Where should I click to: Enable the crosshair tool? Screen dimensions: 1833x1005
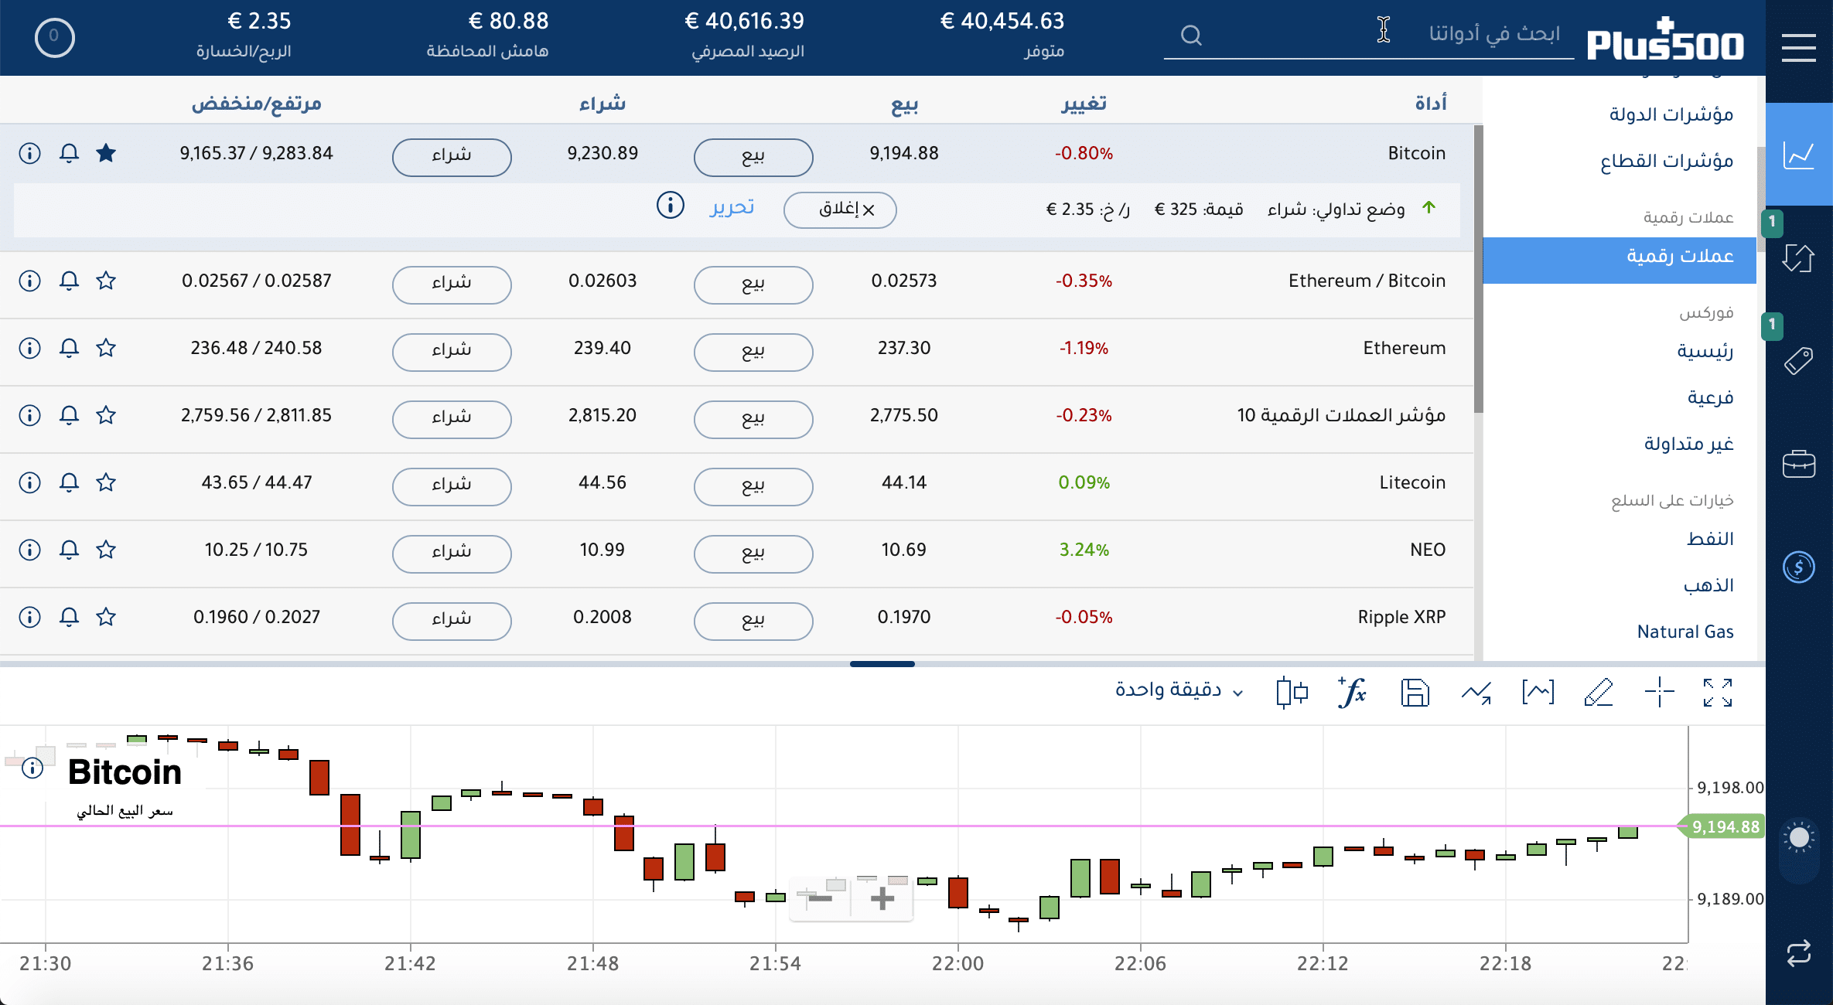[x=1659, y=692]
